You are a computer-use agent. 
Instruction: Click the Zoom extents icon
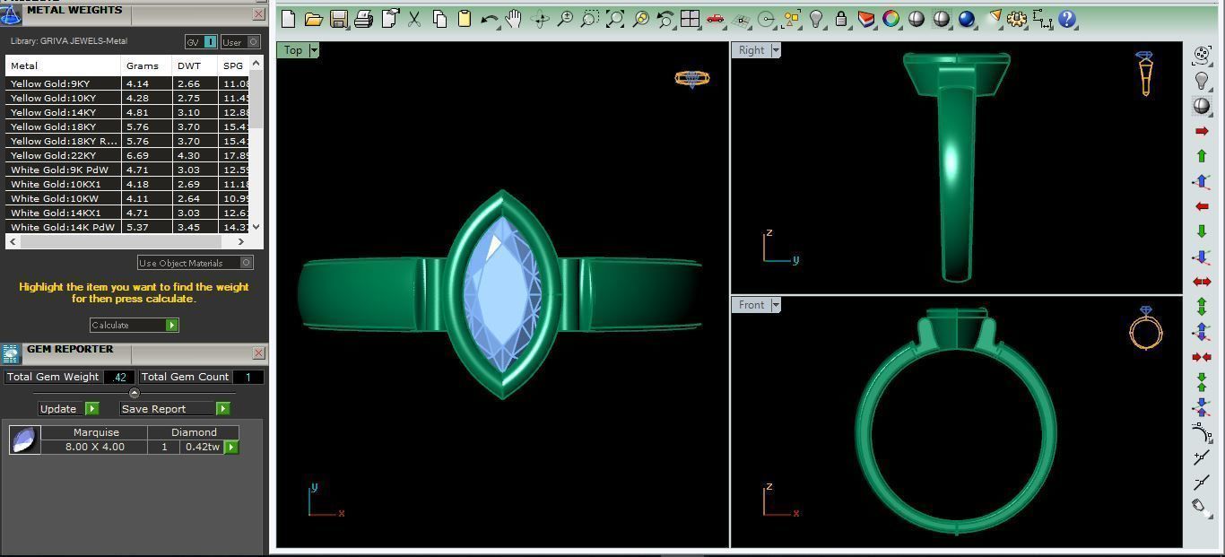pos(615,19)
